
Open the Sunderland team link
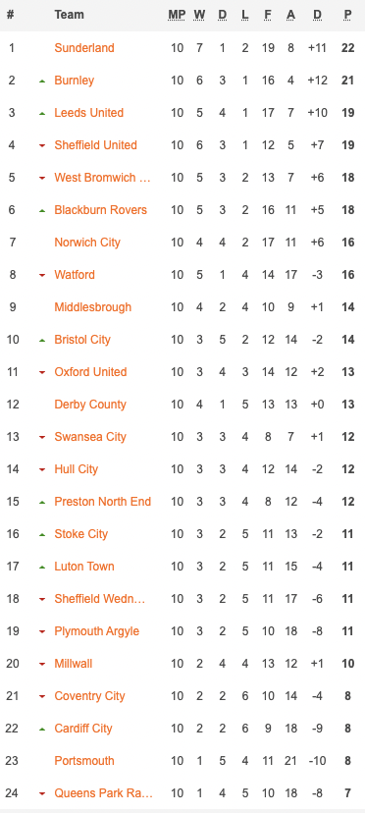pyautogui.click(x=84, y=48)
